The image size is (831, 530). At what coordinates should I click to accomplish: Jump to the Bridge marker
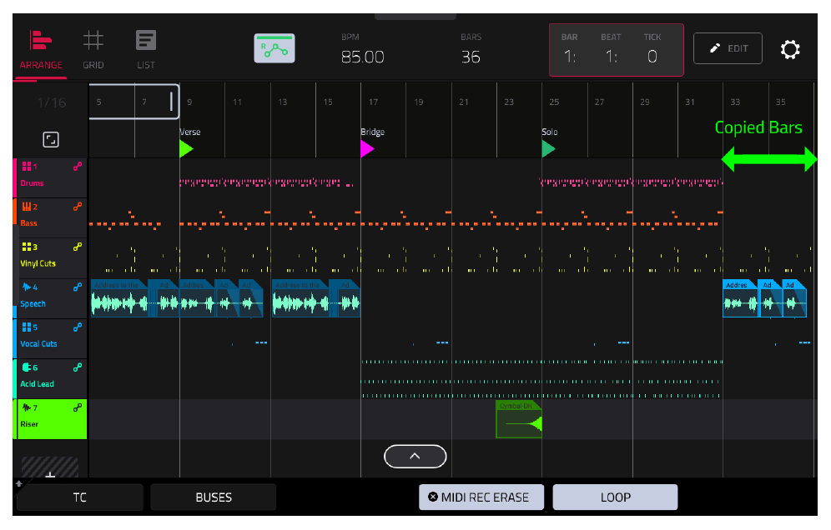pyautogui.click(x=367, y=148)
